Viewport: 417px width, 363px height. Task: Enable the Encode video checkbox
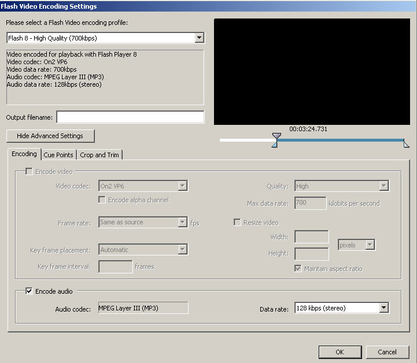29,172
